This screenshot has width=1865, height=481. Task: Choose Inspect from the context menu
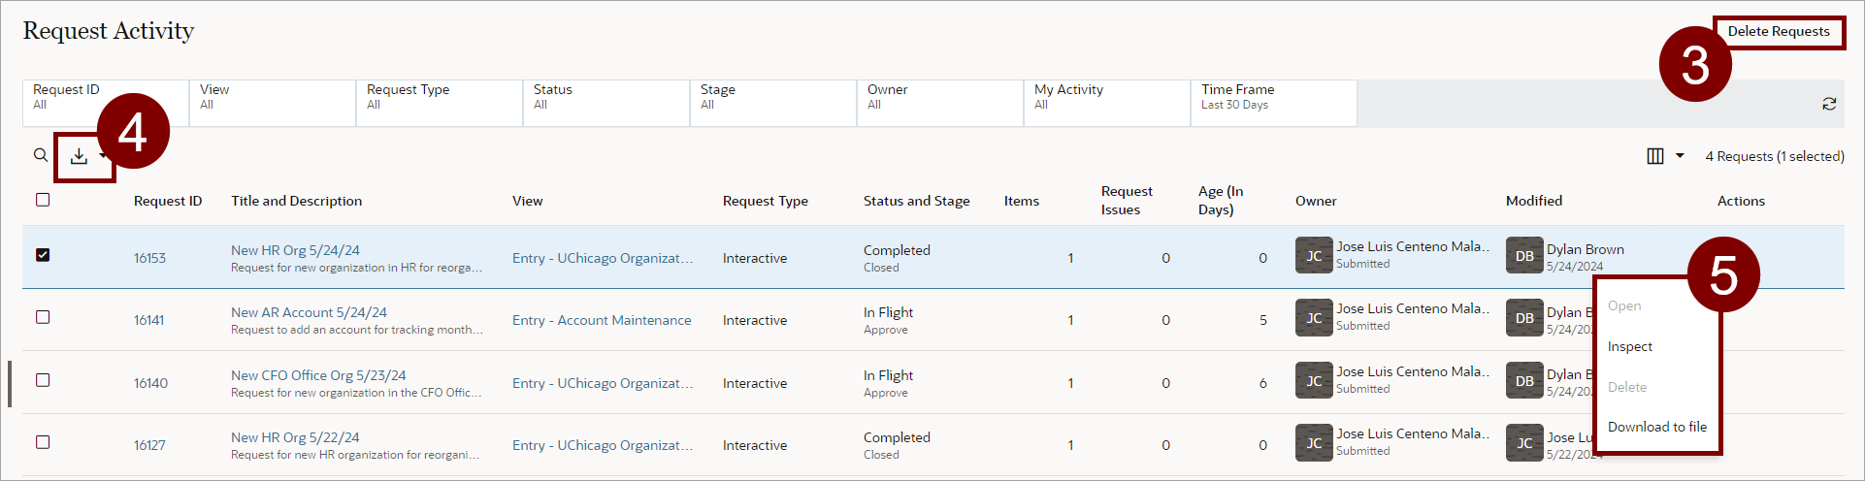(x=1629, y=347)
